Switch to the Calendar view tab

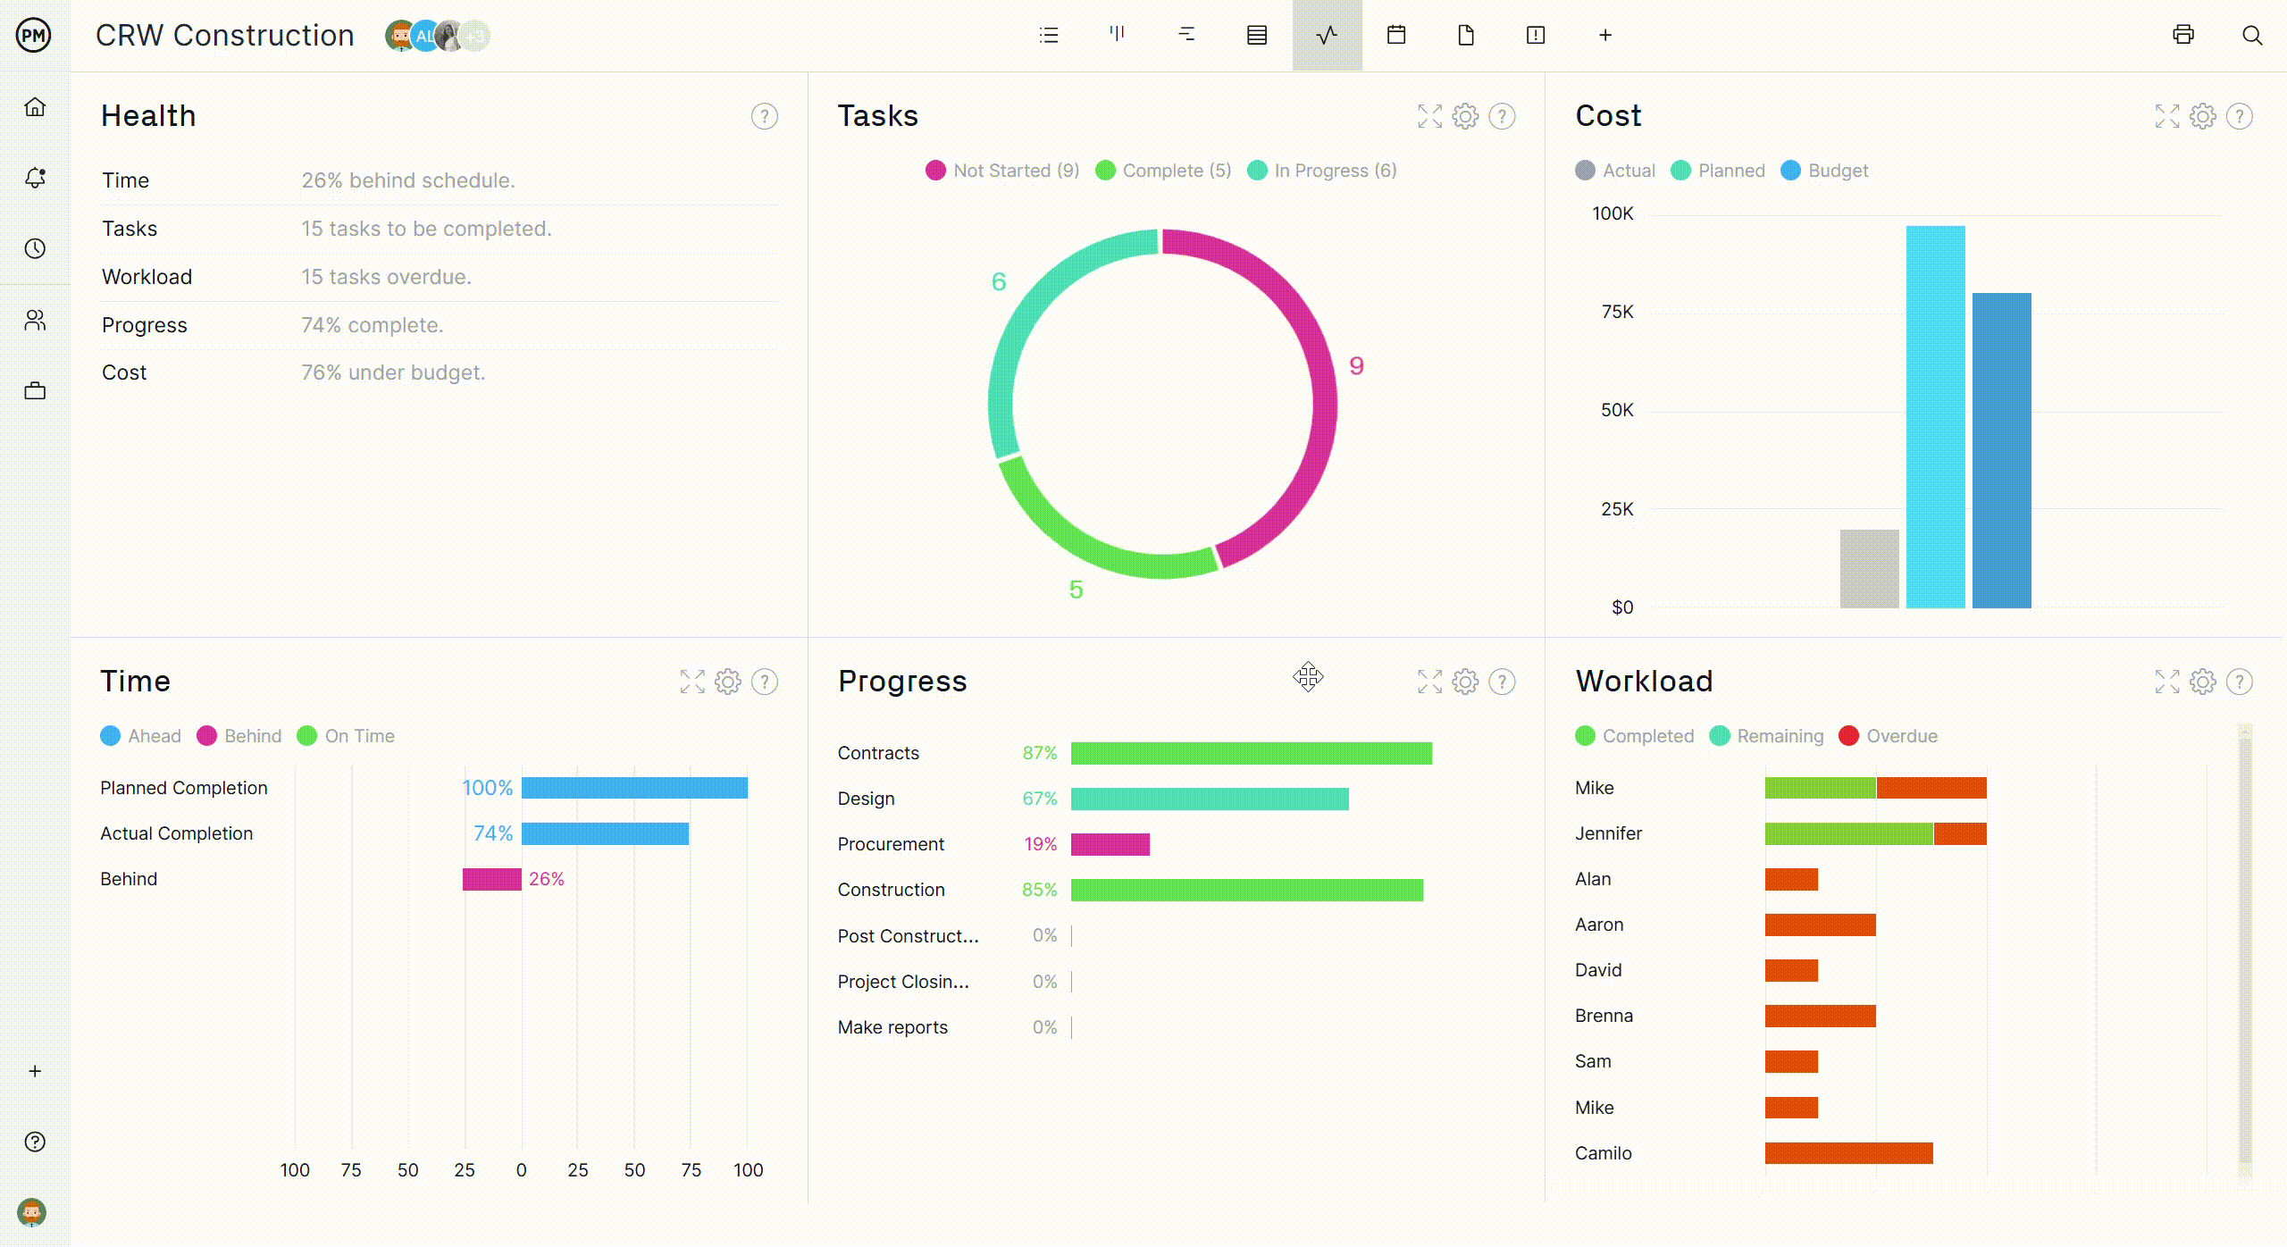tap(1396, 35)
